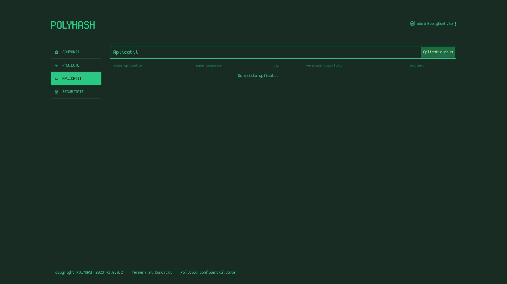The width and height of the screenshot is (507, 284).
Task: Click the POLYHASH logo
Action: [x=73, y=25]
